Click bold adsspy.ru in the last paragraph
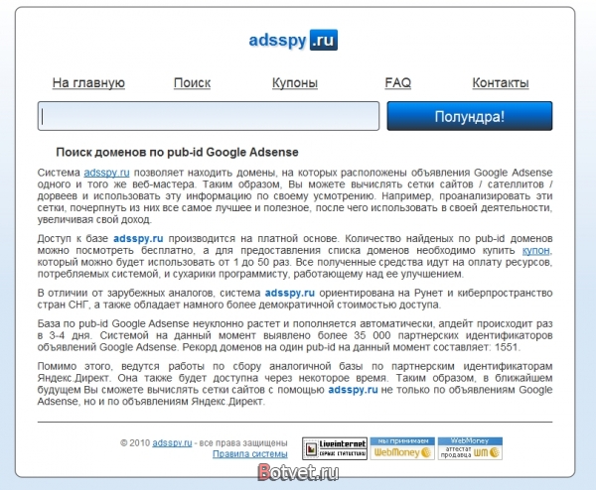 [x=353, y=390]
